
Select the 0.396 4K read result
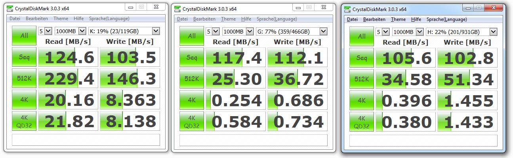point(406,100)
